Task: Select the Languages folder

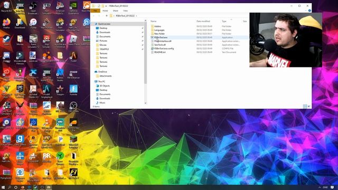Action: point(157,30)
